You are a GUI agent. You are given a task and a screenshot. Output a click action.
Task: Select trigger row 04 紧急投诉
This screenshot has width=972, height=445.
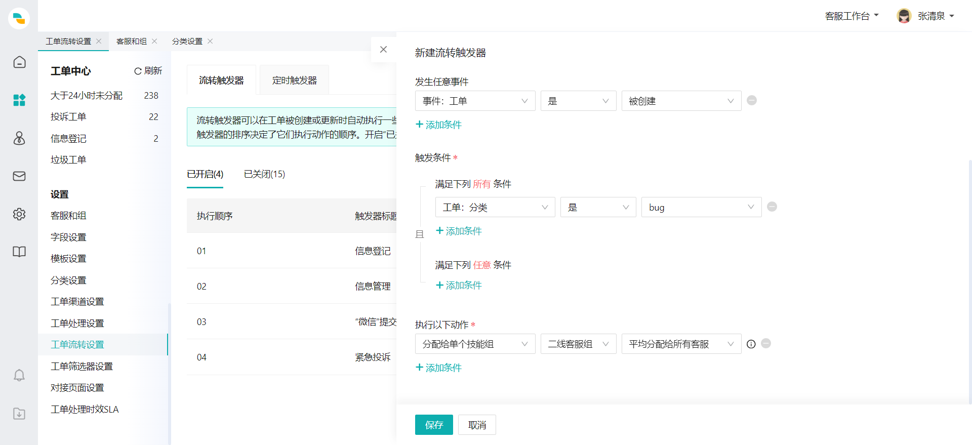[292, 357]
